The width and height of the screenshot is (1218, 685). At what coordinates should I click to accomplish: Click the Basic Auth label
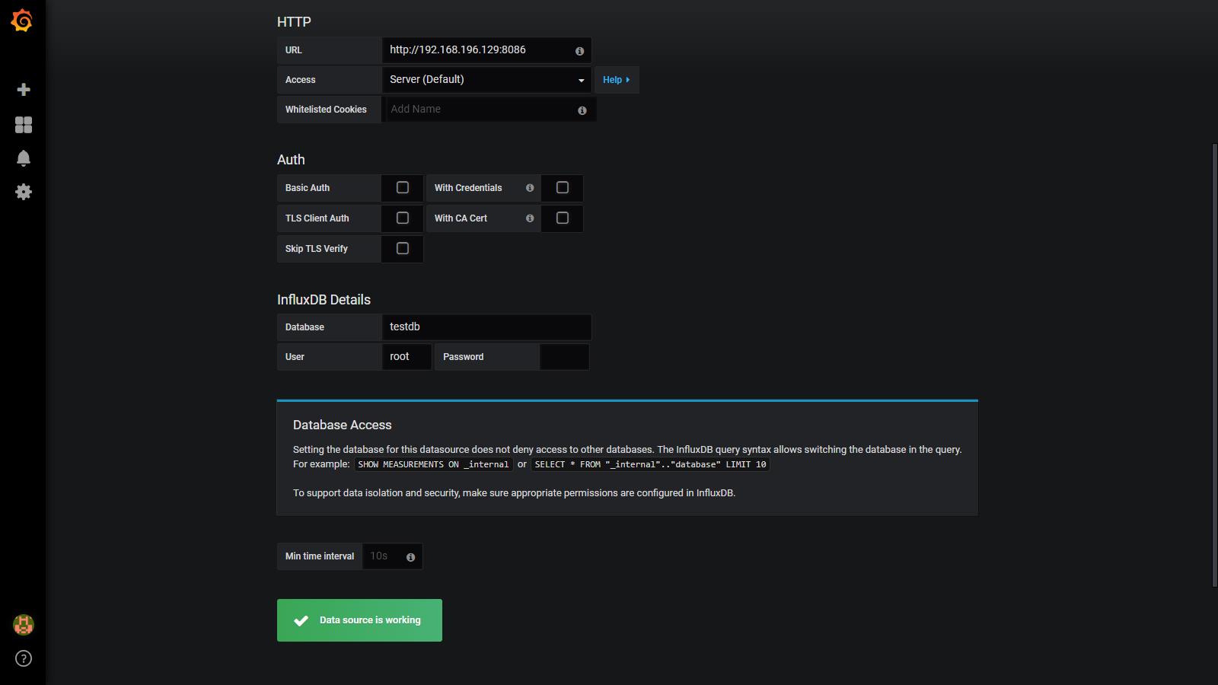pos(308,188)
